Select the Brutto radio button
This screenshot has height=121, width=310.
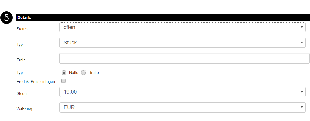tap(83, 73)
